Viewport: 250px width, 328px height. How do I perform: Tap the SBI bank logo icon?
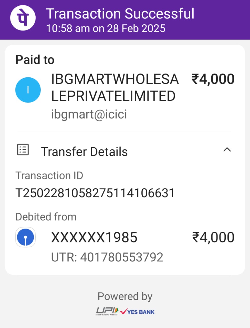25,237
